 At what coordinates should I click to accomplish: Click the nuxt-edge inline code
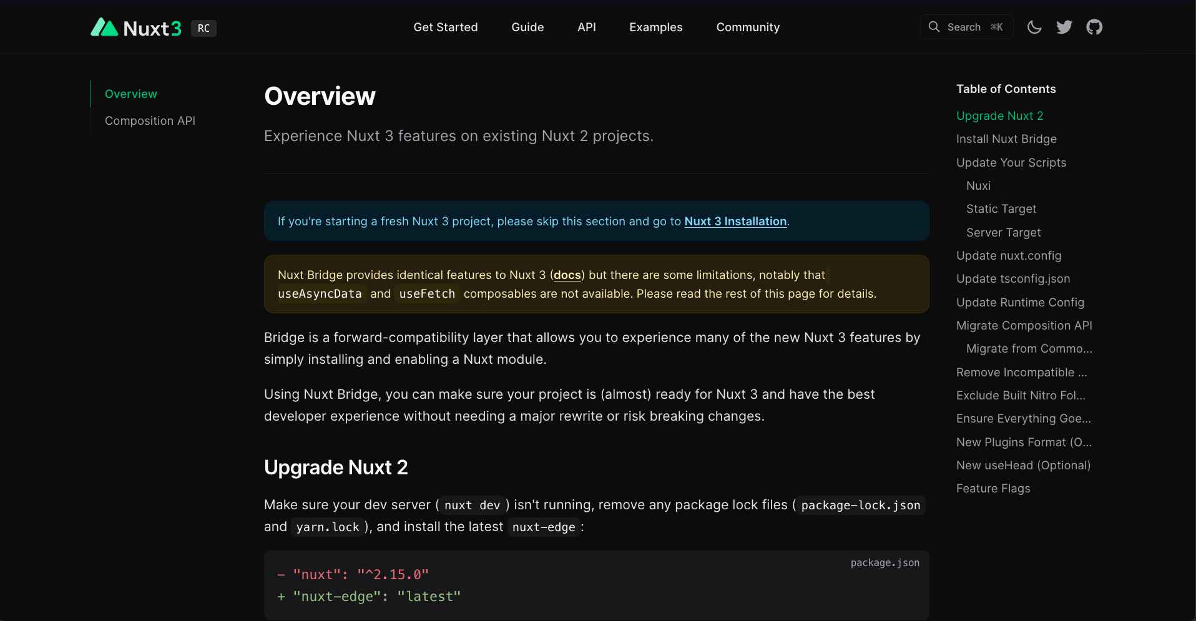point(544,527)
